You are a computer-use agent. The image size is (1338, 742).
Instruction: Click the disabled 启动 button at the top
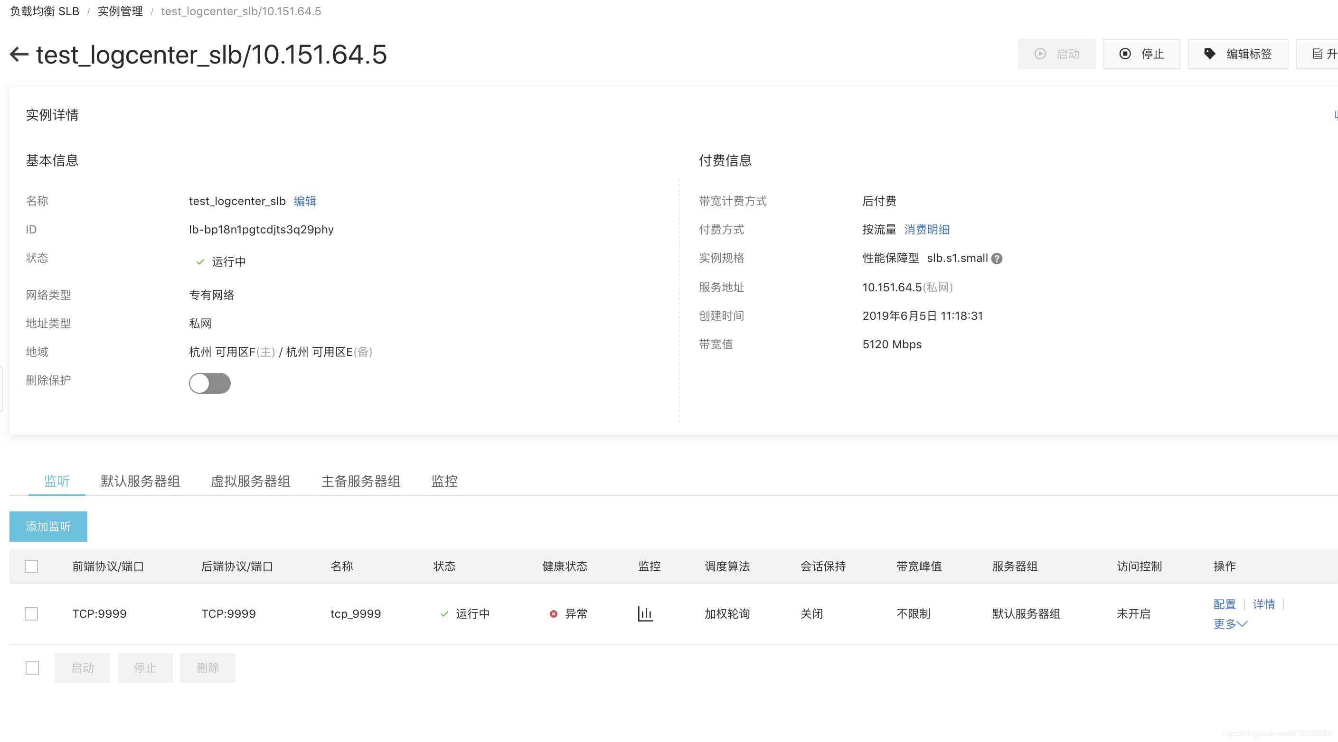1056,54
